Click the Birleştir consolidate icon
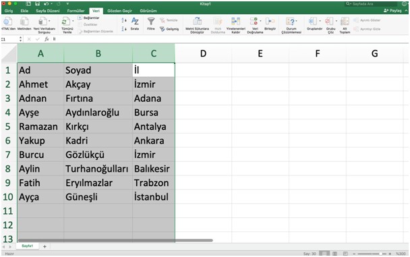The image size is (410, 257). pyautogui.click(x=270, y=21)
